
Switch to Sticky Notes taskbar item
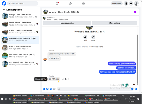76,95
